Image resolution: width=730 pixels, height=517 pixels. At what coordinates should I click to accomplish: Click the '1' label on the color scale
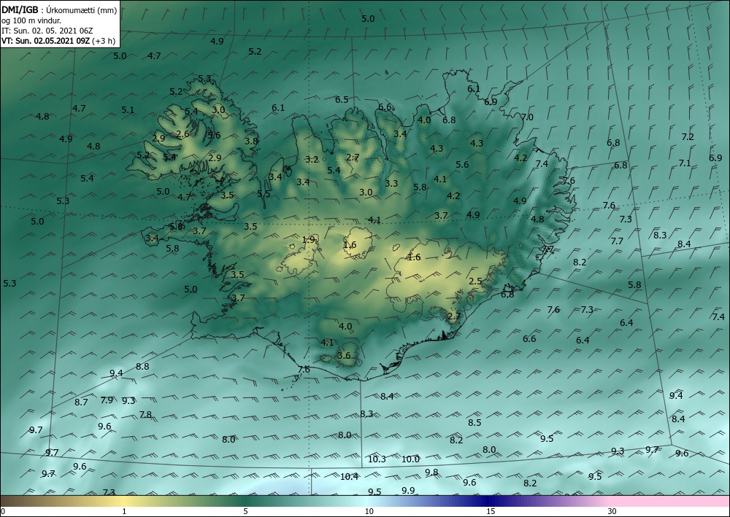124,511
